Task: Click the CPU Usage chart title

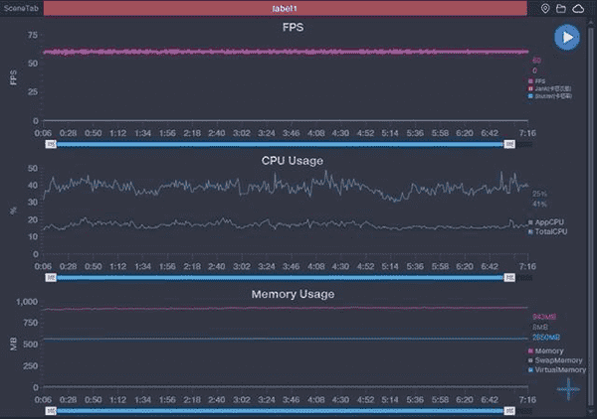Action: tap(292, 160)
